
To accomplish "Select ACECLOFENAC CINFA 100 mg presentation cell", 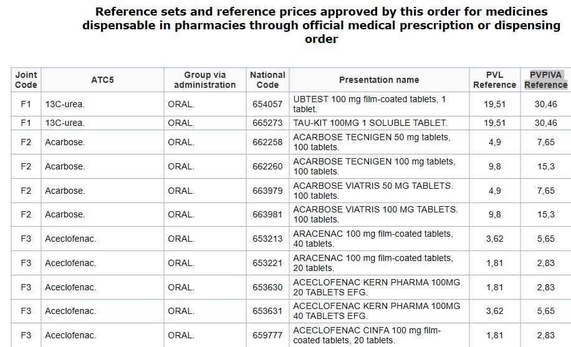I will 367,335.
